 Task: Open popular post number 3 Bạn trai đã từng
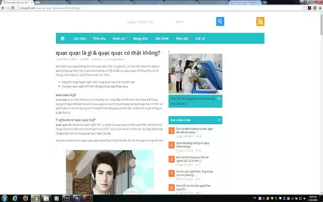click(192, 159)
